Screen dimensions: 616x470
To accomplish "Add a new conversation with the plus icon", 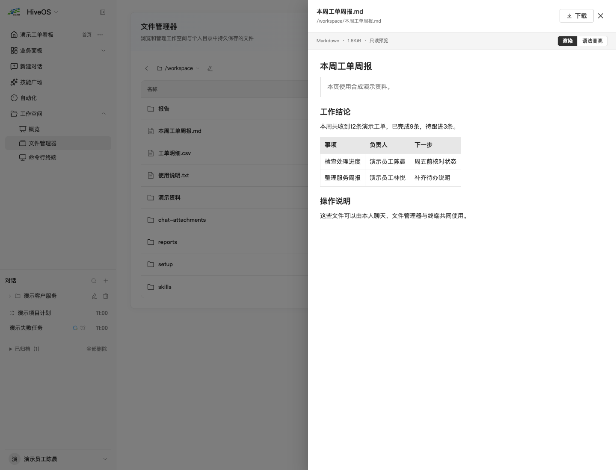I will pos(106,281).
